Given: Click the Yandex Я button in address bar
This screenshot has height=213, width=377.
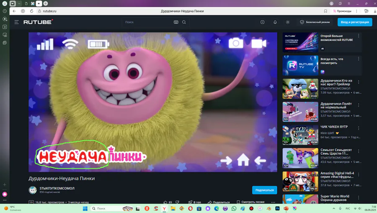Looking at the screenshot, I should coord(23,11).
